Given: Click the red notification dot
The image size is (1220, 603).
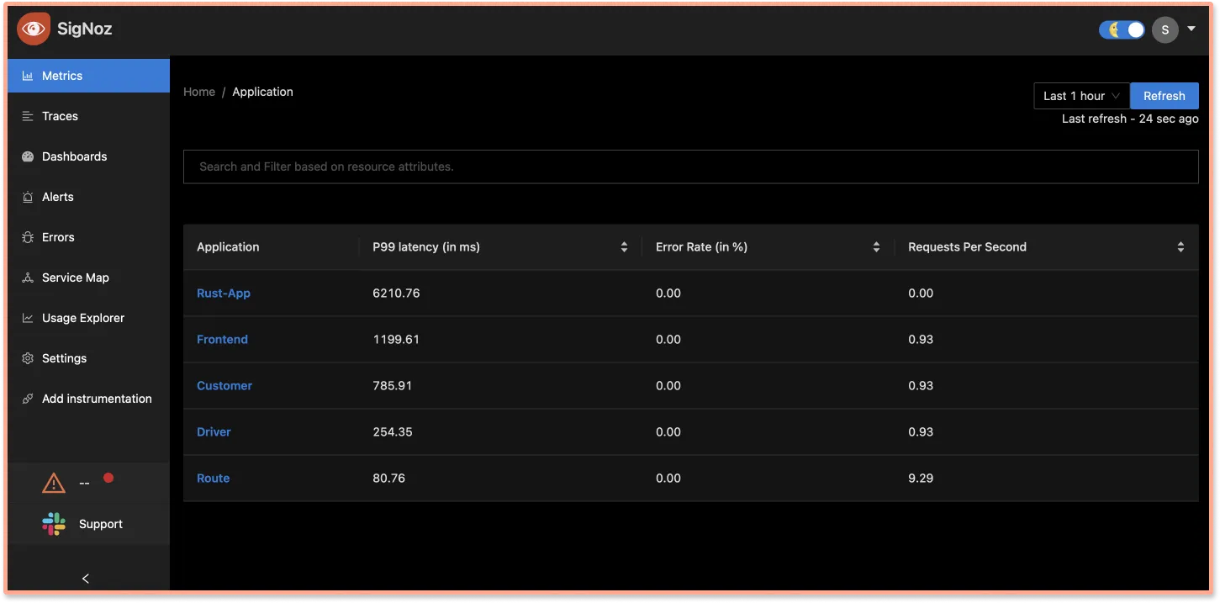Looking at the screenshot, I should tap(108, 478).
